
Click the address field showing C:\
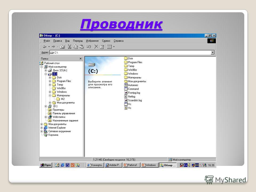130,53
